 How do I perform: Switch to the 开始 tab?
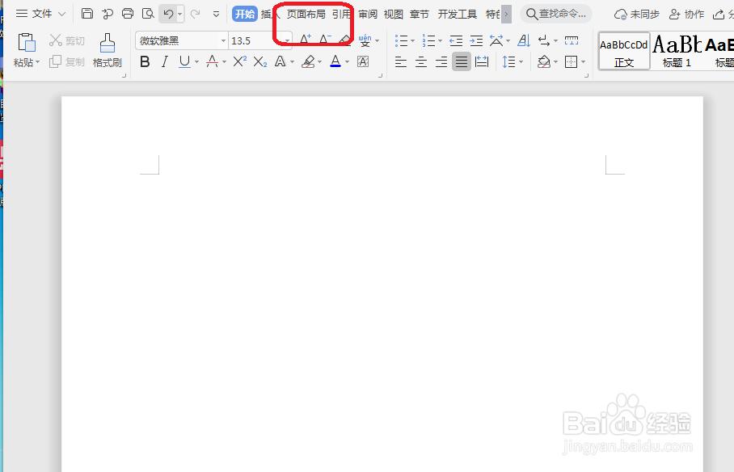click(245, 14)
